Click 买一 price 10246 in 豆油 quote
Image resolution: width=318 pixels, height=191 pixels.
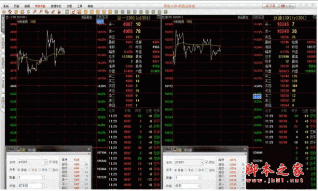283,24
